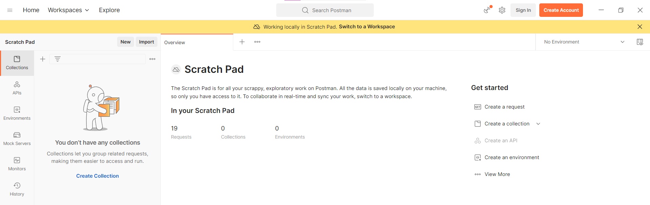
Task: Click the Sign In button
Action: pos(523,10)
